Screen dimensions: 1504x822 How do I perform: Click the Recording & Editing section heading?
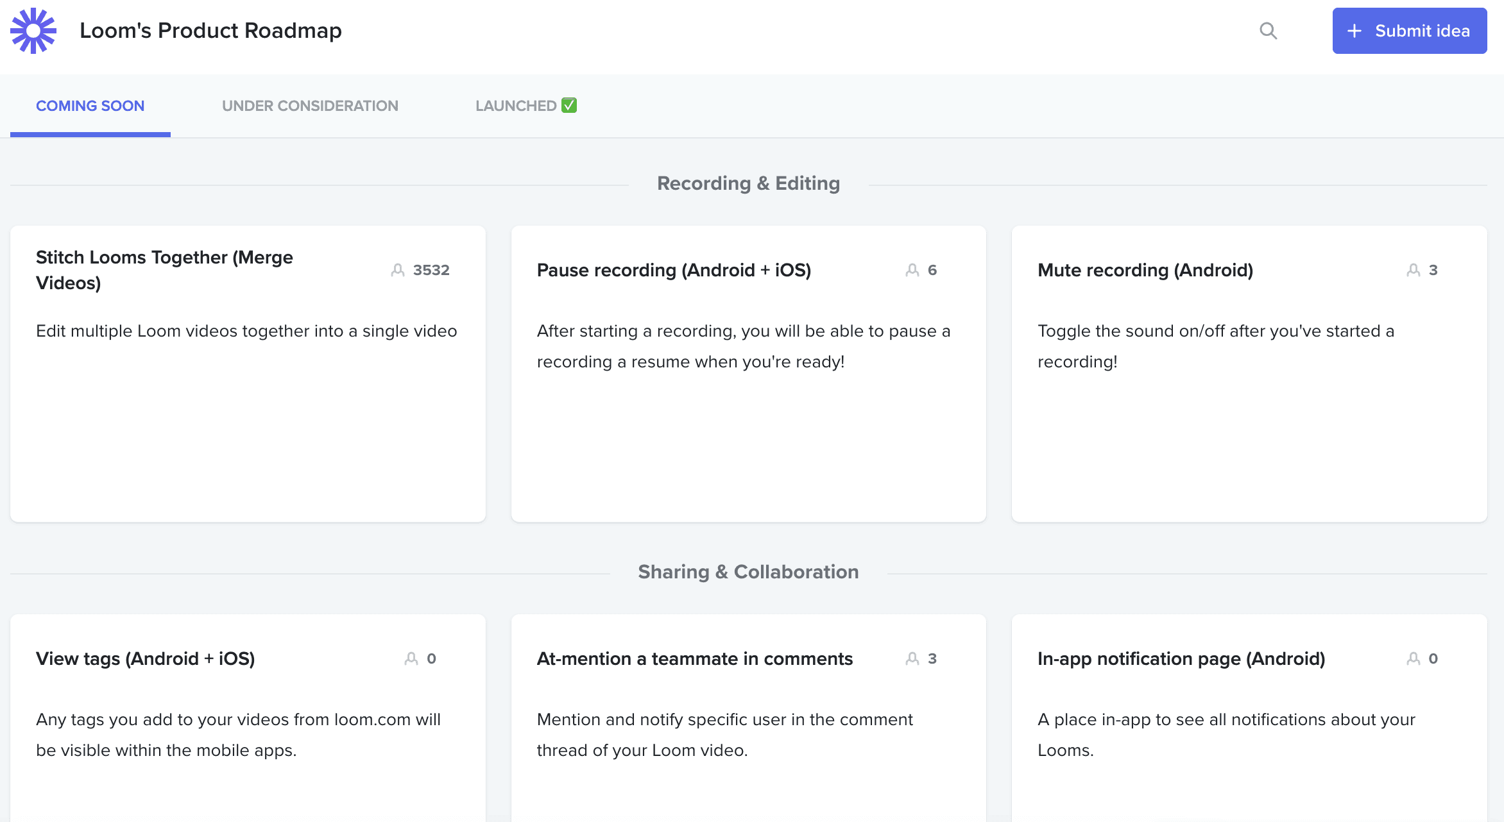(x=749, y=183)
